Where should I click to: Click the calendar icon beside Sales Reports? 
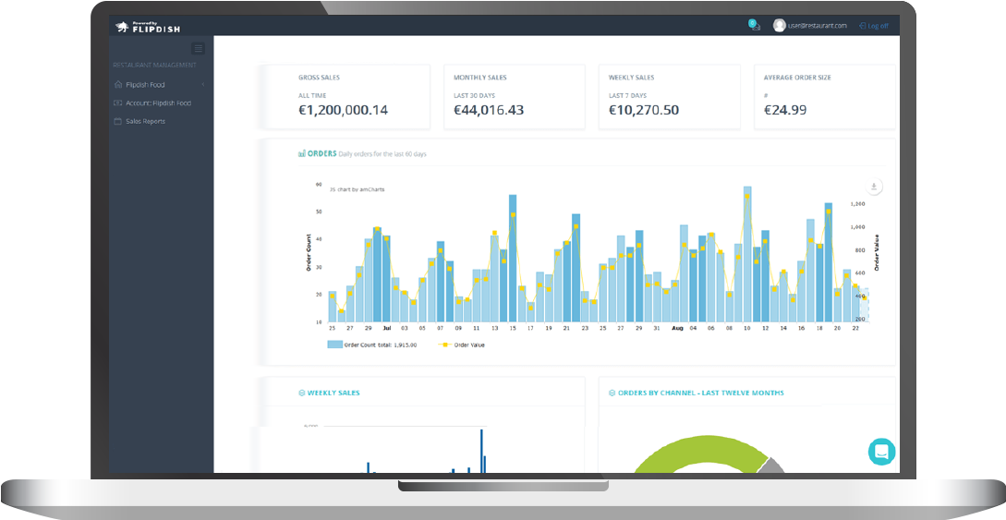tap(117, 121)
